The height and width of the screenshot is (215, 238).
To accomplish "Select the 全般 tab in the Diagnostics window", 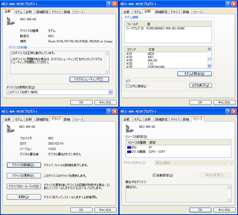I will [127, 12].
